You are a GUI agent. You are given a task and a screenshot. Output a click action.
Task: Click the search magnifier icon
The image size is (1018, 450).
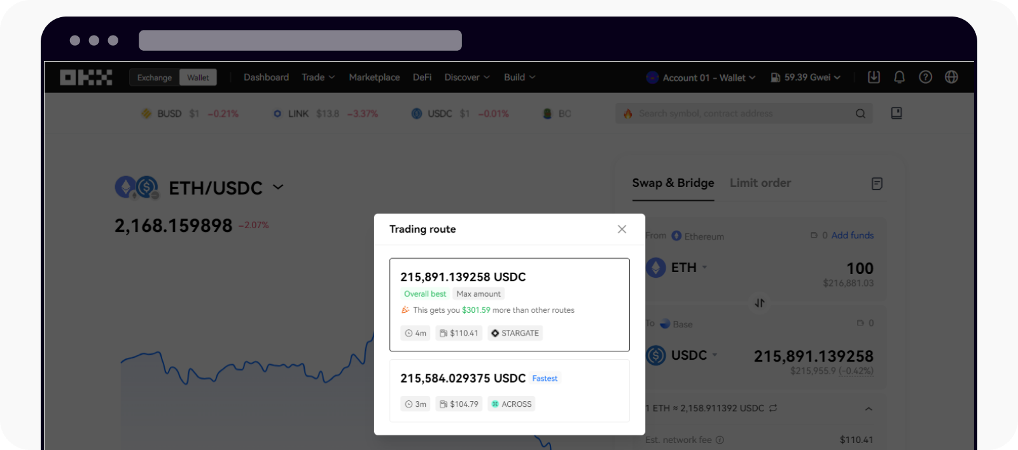click(860, 114)
